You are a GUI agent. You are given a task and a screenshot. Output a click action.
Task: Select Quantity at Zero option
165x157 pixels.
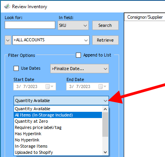[58, 121]
